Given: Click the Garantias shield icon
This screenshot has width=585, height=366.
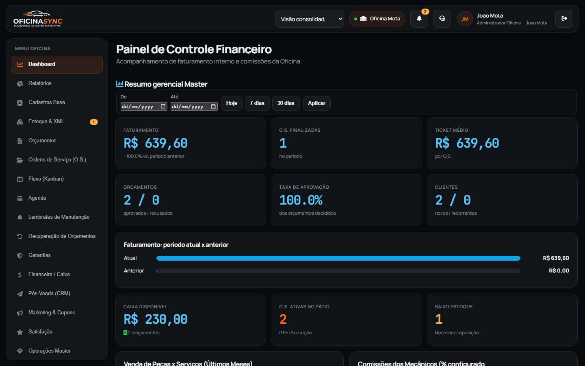Looking at the screenshot, I should [20, 255].
